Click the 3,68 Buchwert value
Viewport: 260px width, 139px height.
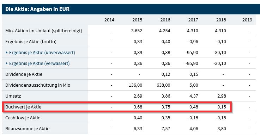click(x=138, y=107)
